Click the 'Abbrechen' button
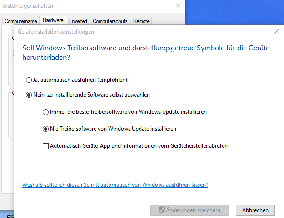This screenshot has width=284, height=218. click(255, 210)
